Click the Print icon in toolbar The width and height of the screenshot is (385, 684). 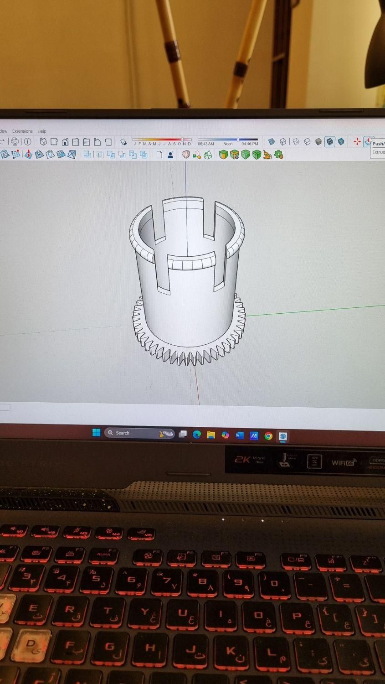point(15,141)
